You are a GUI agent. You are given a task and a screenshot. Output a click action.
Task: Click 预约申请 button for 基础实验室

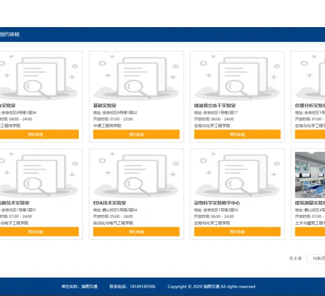pyautogui.click(x=136, y=134)
